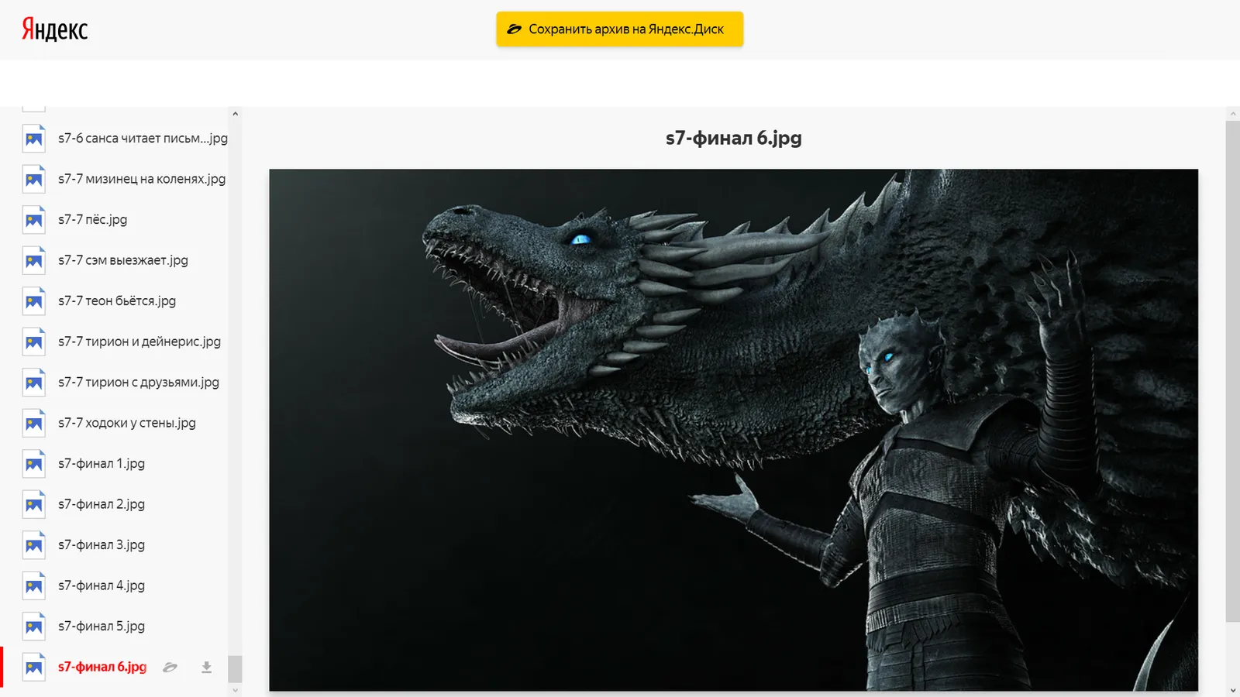Select the s7-финал 2.jpg file
Viewport: 1240px width, 697px height.
tap(124, 504)
